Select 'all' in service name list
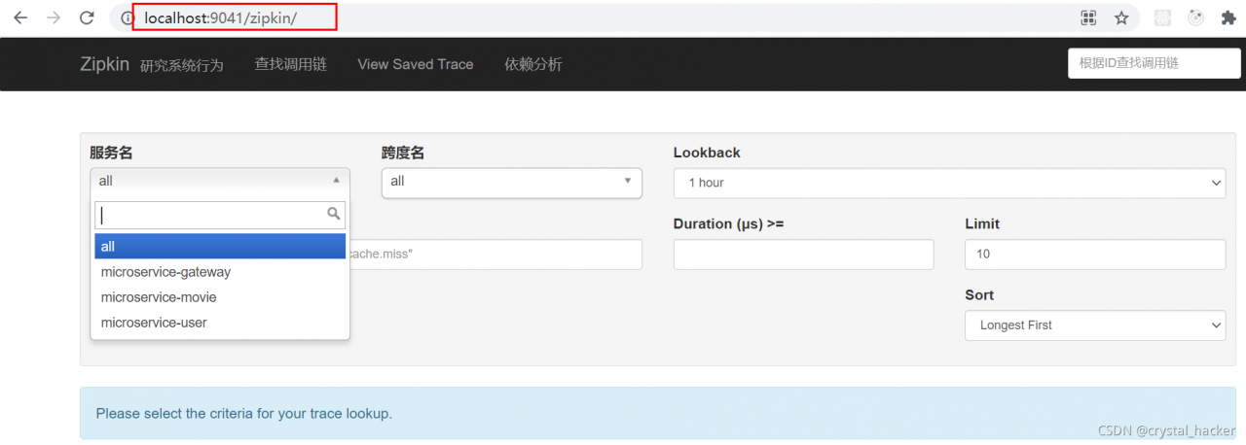The height and width of the screenshot is (445, 1246). [x=220, y=247]
